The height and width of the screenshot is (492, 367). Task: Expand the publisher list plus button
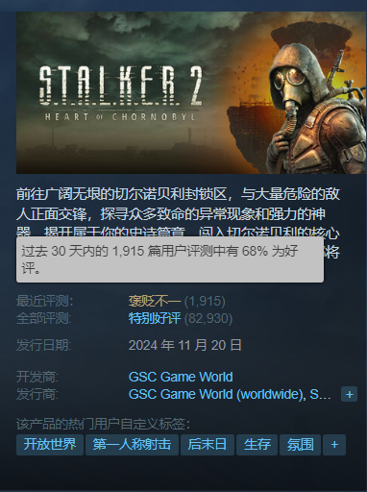(349, 394)
